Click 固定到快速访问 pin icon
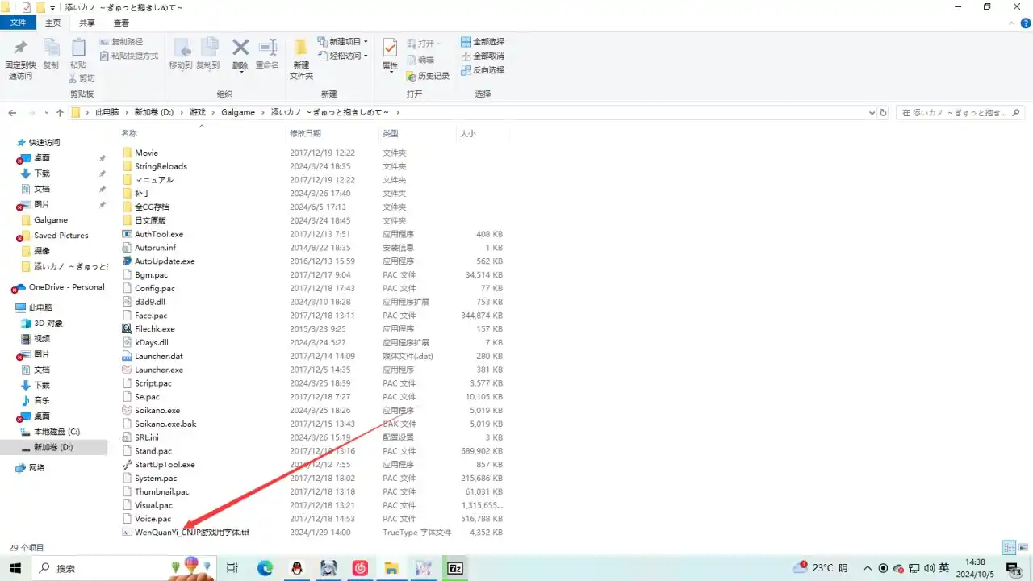 click(x=20, y=54)
